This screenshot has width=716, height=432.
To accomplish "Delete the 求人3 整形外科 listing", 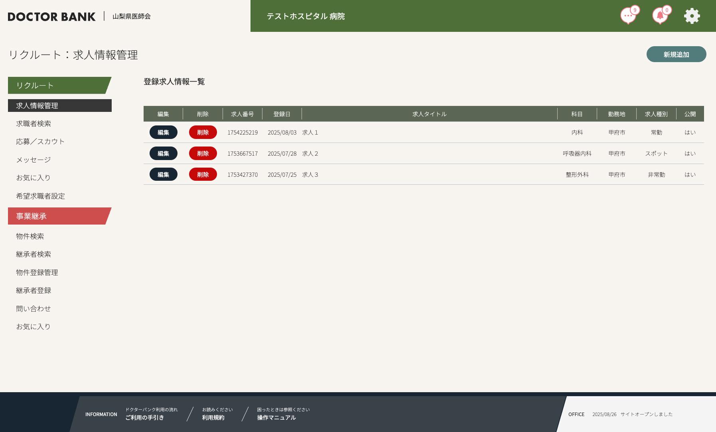I will (203, 174).
